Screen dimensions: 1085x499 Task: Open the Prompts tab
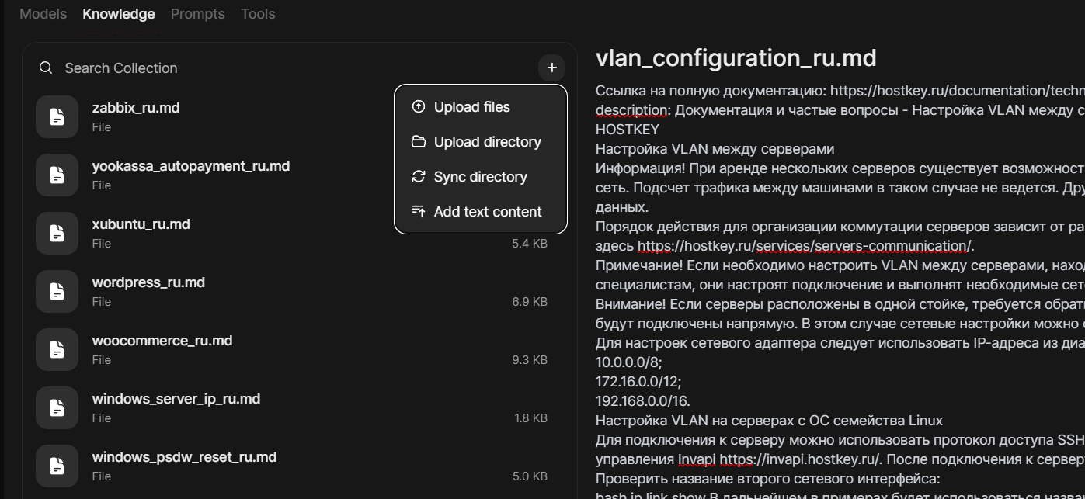[197, 14]
